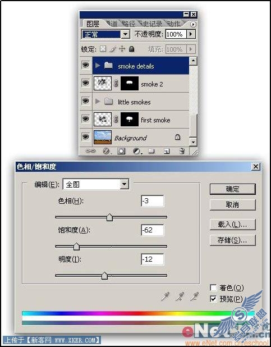Click the create new group folder icon
Viewport: 271px width, 347px height.
pyautogui.click(x=151, y=151)
